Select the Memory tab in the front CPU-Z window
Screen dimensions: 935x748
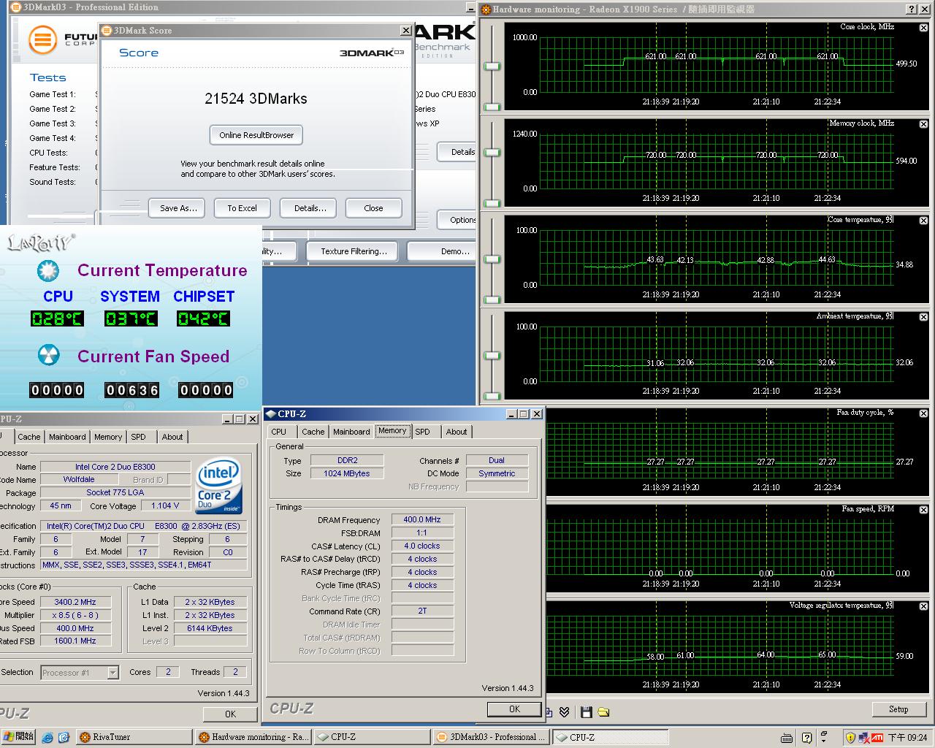[392, 431]
